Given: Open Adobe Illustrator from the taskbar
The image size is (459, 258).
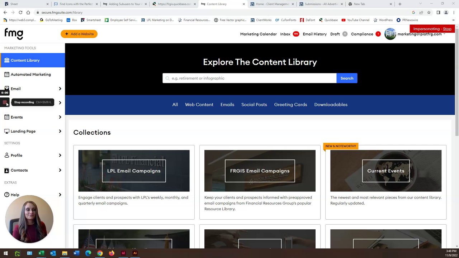Looking at the screenshot, I should point(135,253).
